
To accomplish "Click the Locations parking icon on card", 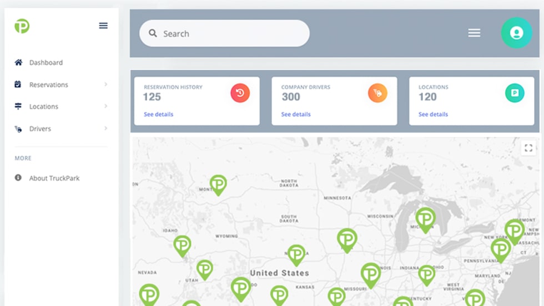I will pos(515,93).
